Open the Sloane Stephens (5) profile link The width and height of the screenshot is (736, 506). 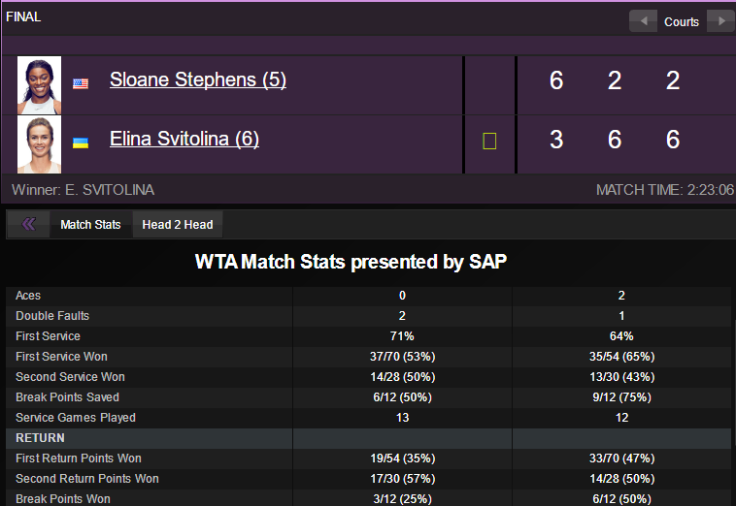197,79
